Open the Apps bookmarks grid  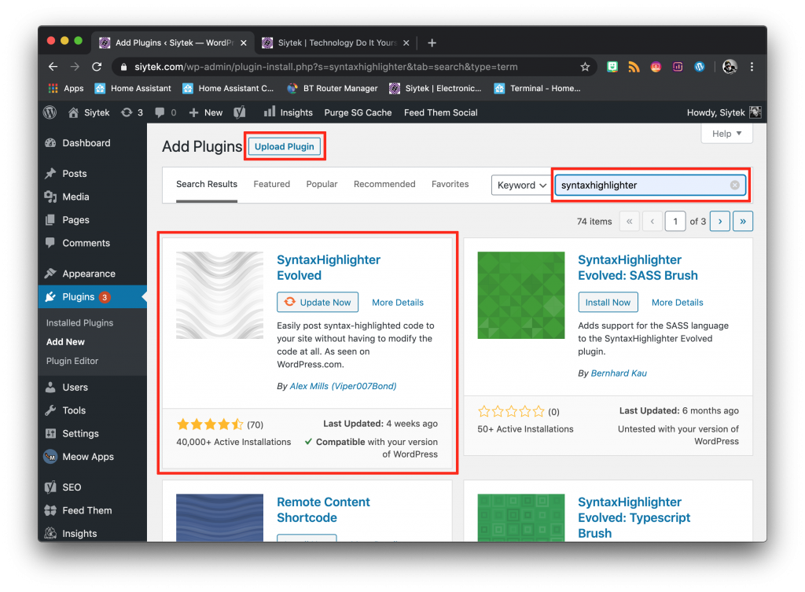(66, 88)
